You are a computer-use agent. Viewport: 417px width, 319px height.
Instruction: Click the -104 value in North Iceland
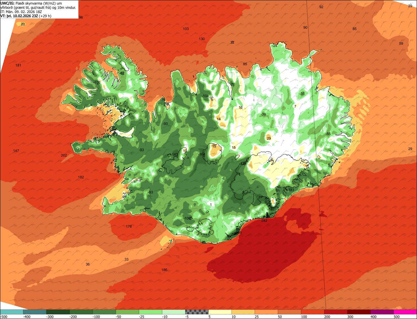point(205,96)
